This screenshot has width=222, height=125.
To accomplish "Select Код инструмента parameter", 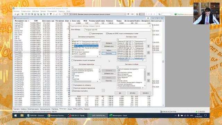I will (x=78, y=72).
